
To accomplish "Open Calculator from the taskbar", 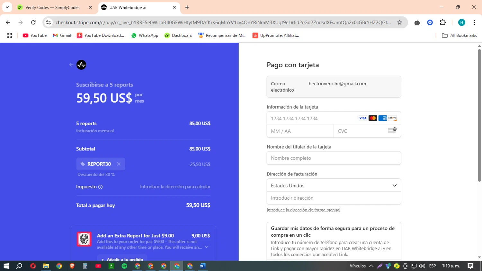I will [85, 266].
